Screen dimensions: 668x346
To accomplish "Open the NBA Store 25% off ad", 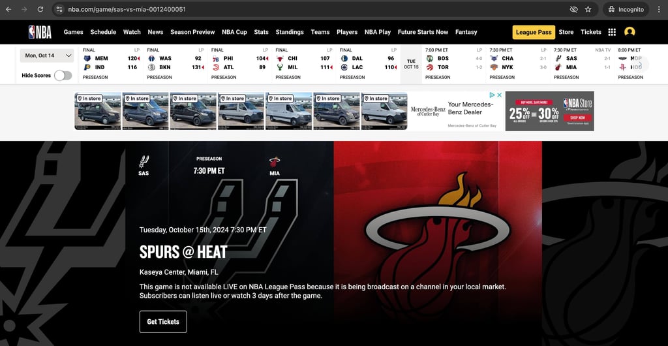I will [x=549, y=111].
